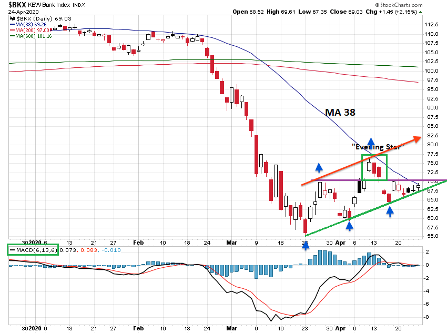Image resolution: width=447 pixels, height=333 pixels.
Task: Click the -6 label on MACD axis
Action: point(427,304)
